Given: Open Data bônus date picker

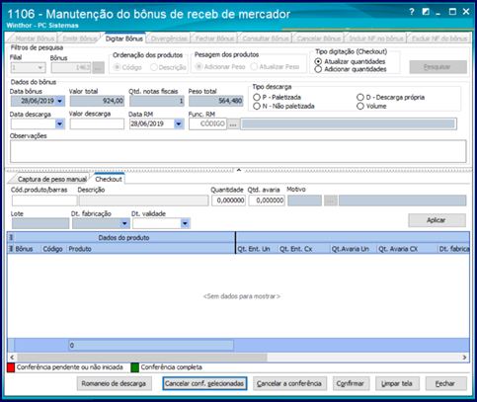Looking at the screenshot, I should (59, 101).
